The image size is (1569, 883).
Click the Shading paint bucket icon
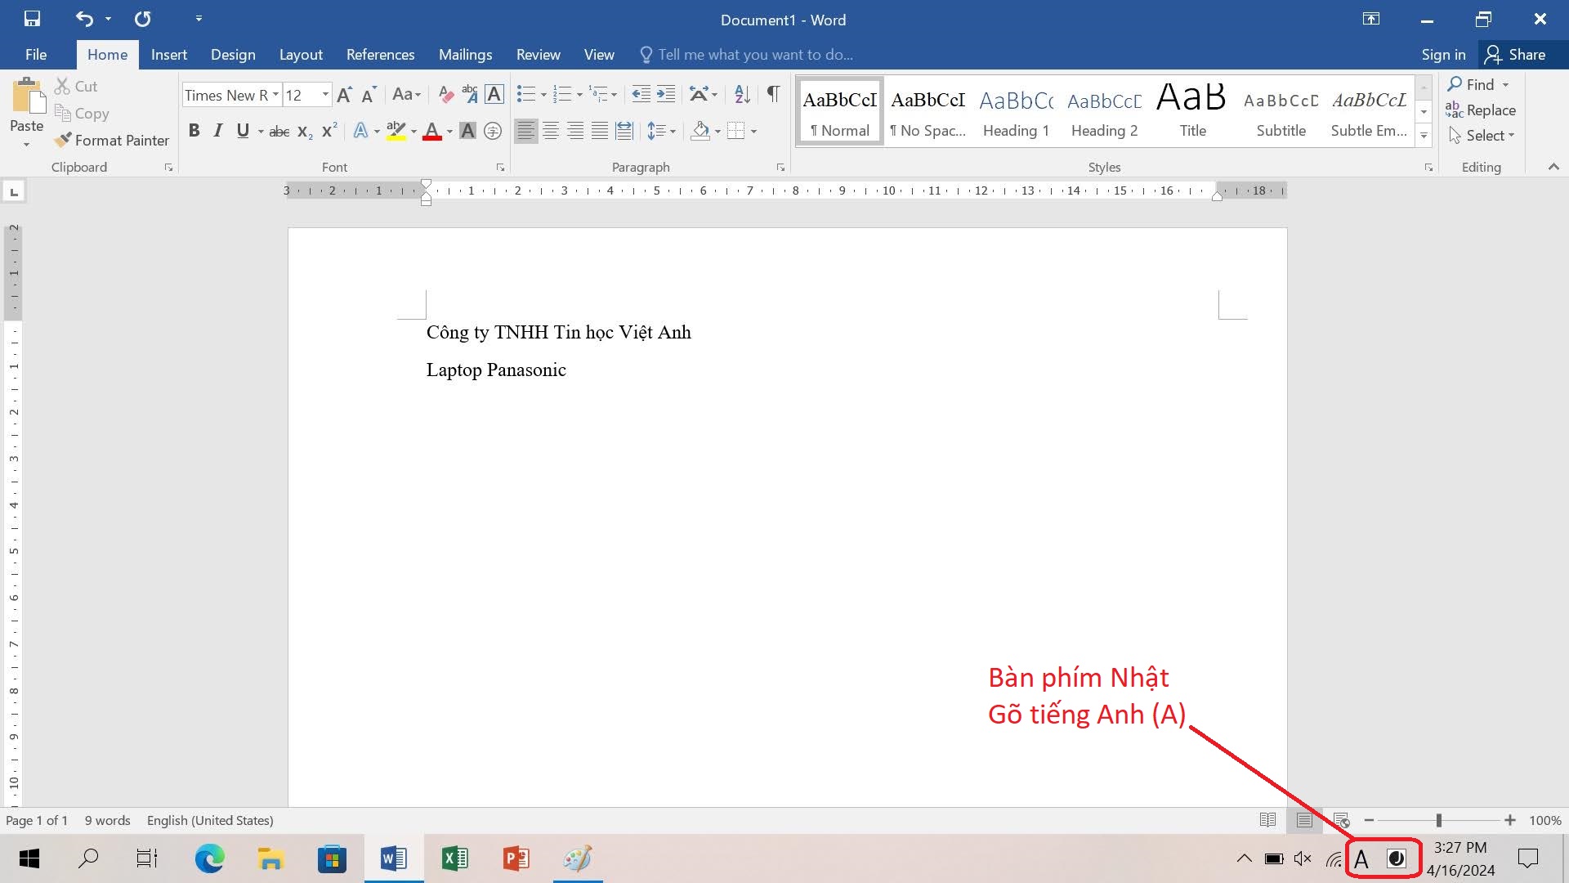700,131
